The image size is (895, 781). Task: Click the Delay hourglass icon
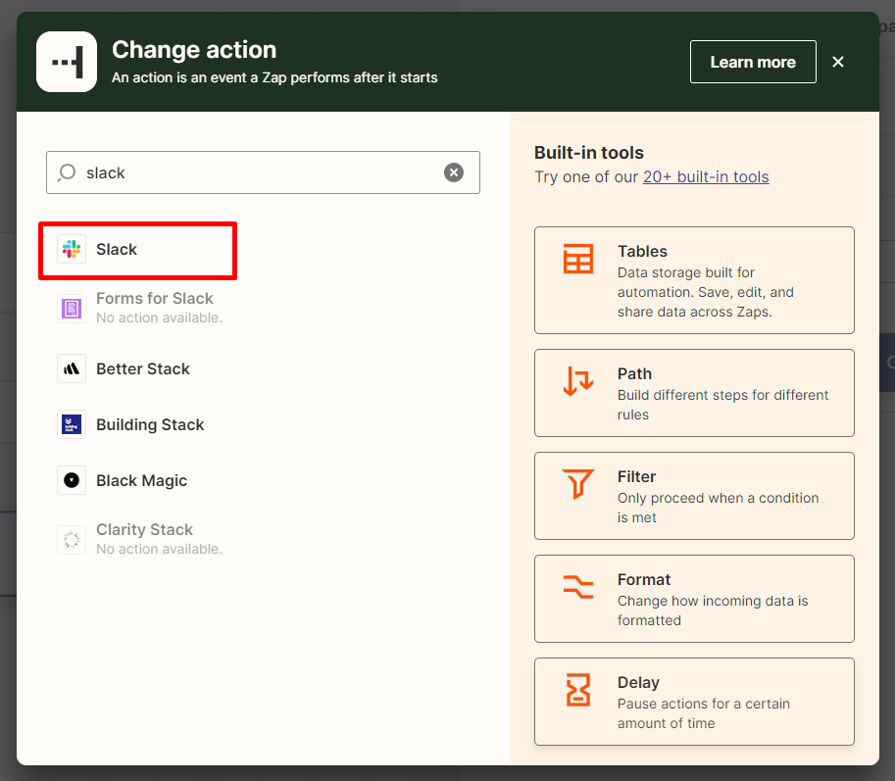[x=578, y=690]
